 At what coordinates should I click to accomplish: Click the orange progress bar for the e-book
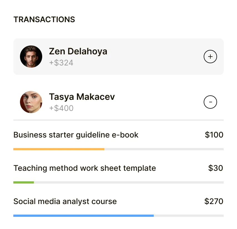coord(59,149)
